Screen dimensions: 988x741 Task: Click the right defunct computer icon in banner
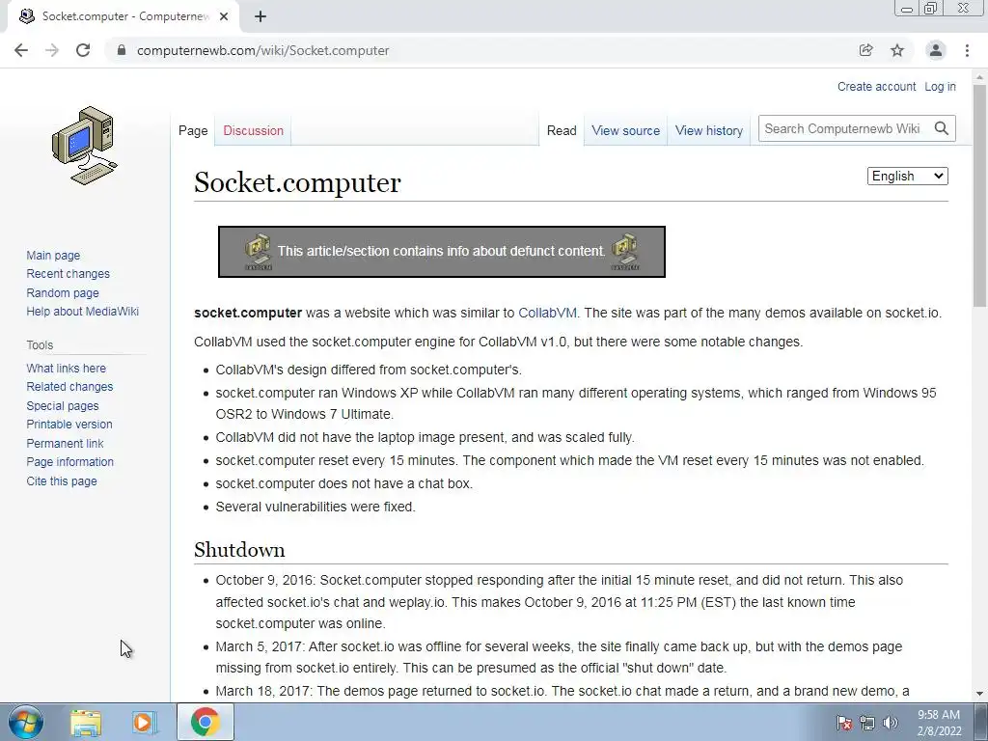625,252
